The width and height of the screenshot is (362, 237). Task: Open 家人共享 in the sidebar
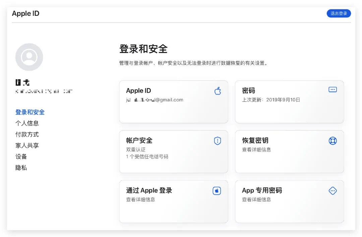click(x=27, y=145)
